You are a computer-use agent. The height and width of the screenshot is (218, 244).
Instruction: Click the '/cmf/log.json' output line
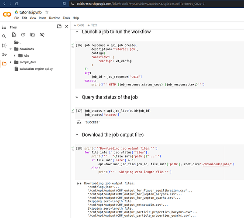click(x=103, y=187)
